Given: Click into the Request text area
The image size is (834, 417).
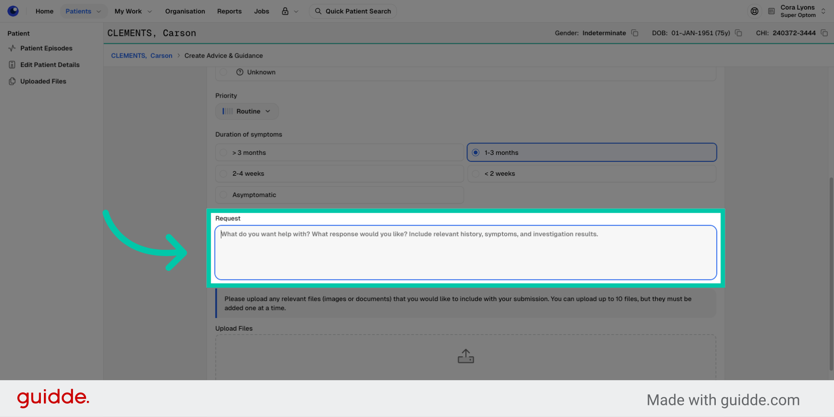Looking at the screenshot, I should click(465, 253).
